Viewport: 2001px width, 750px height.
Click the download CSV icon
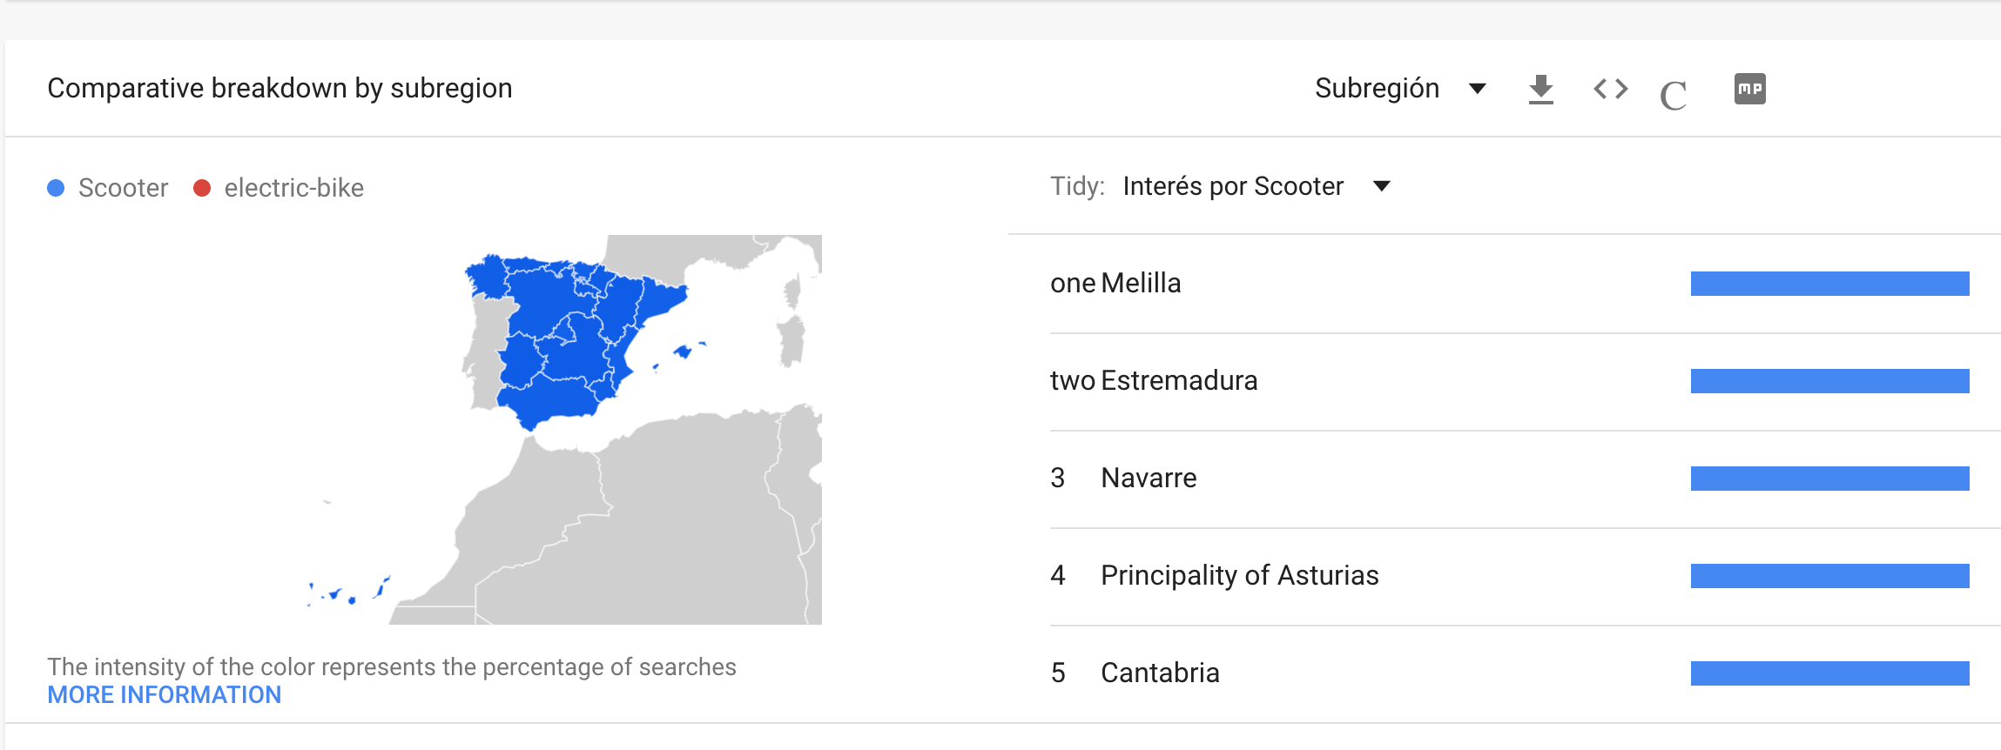click(x=1542, y=88)
